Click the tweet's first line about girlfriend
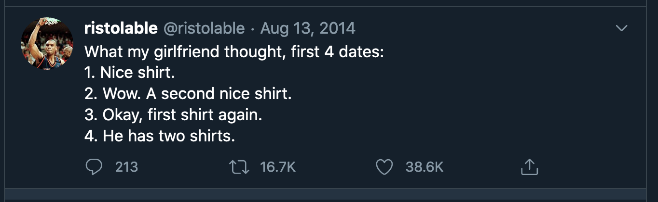 point(234,51)
